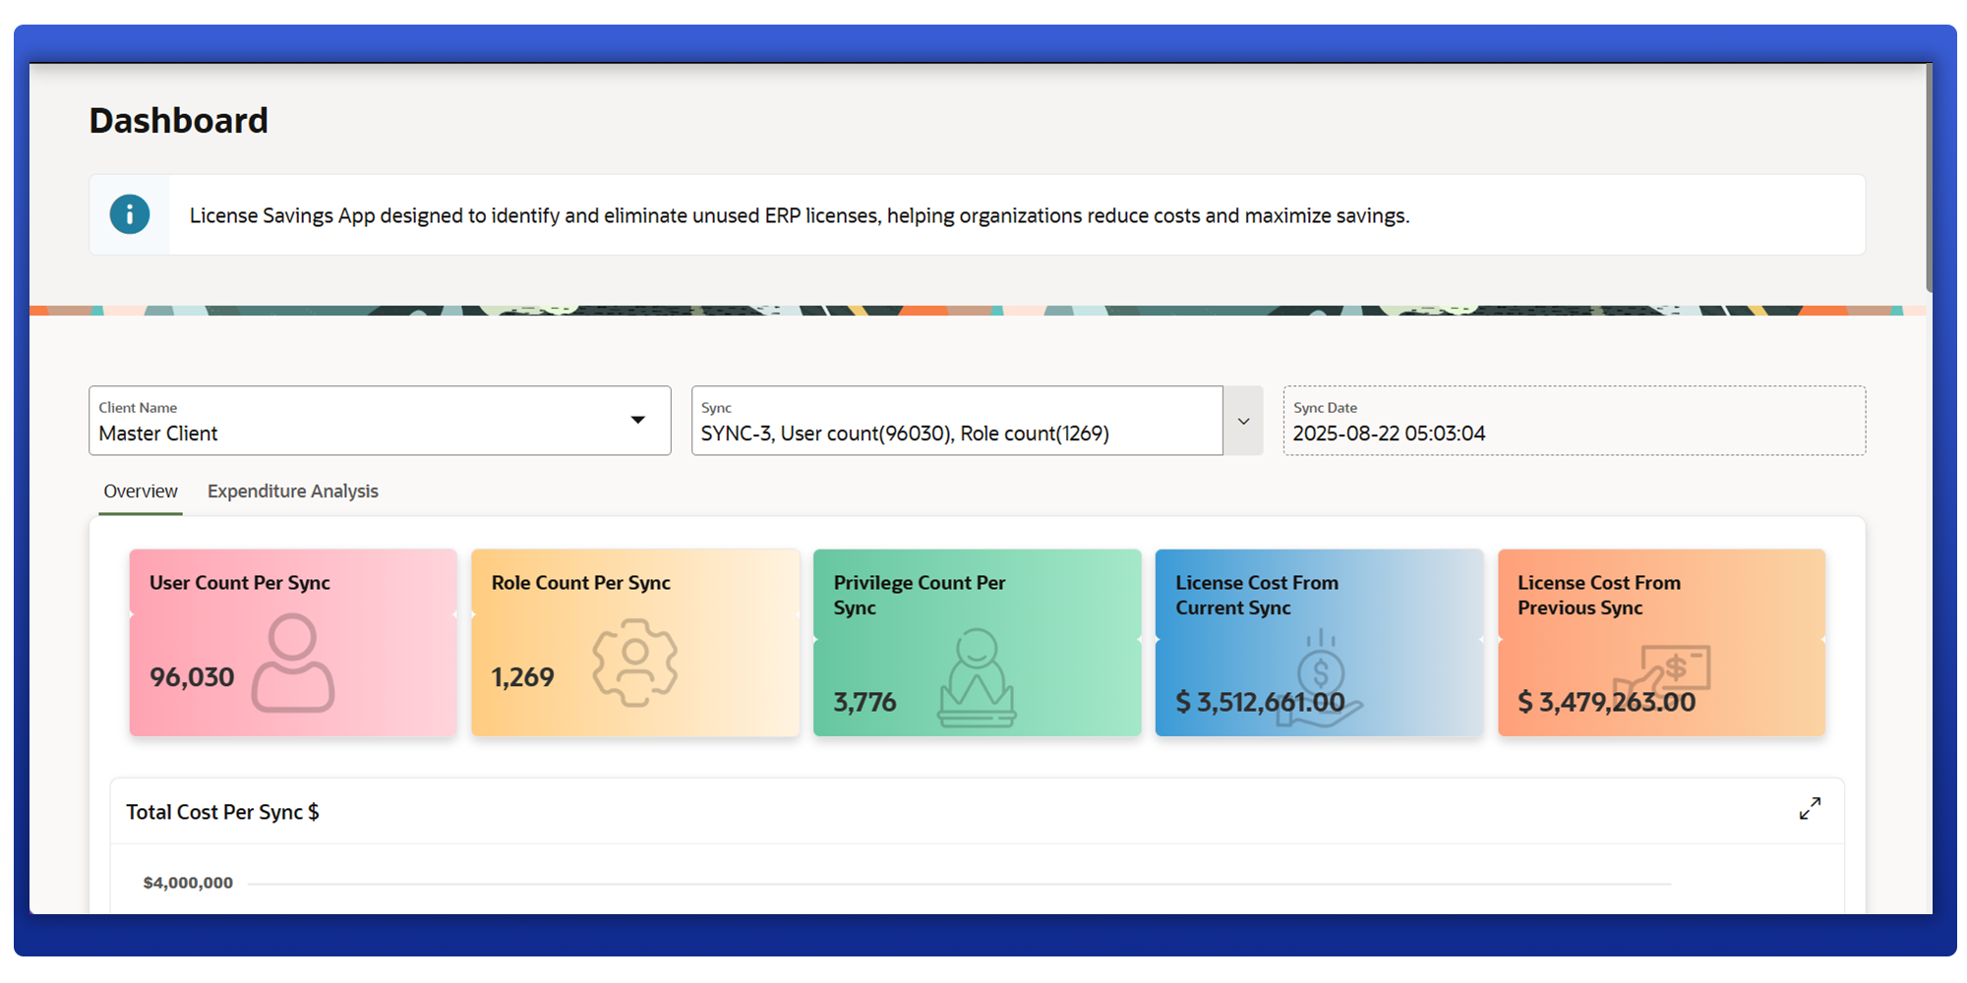This screenshot has height=983, width=1967.
Task: Switch to the Overview tab
Action: (141, 491)
